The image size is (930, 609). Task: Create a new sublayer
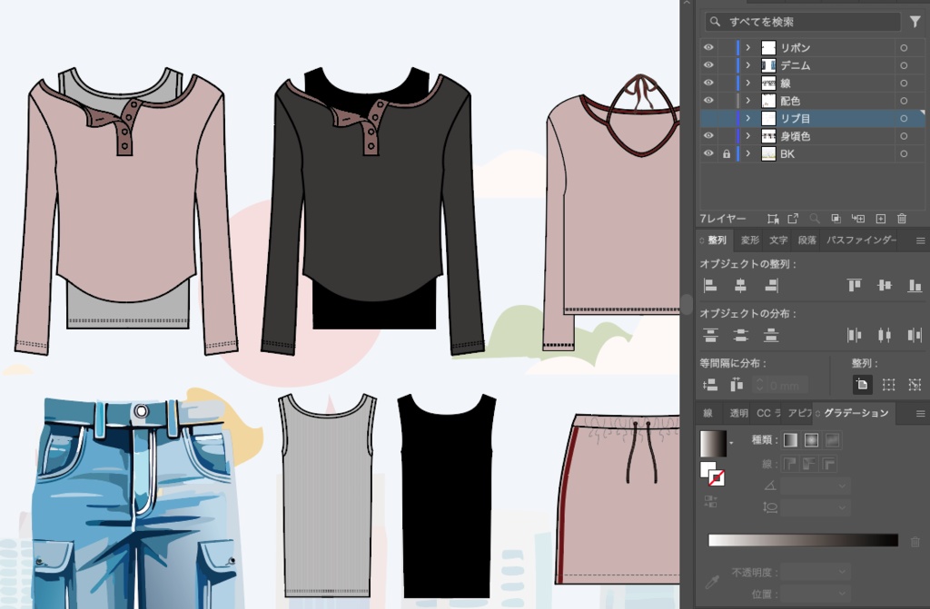coord(858,219)
